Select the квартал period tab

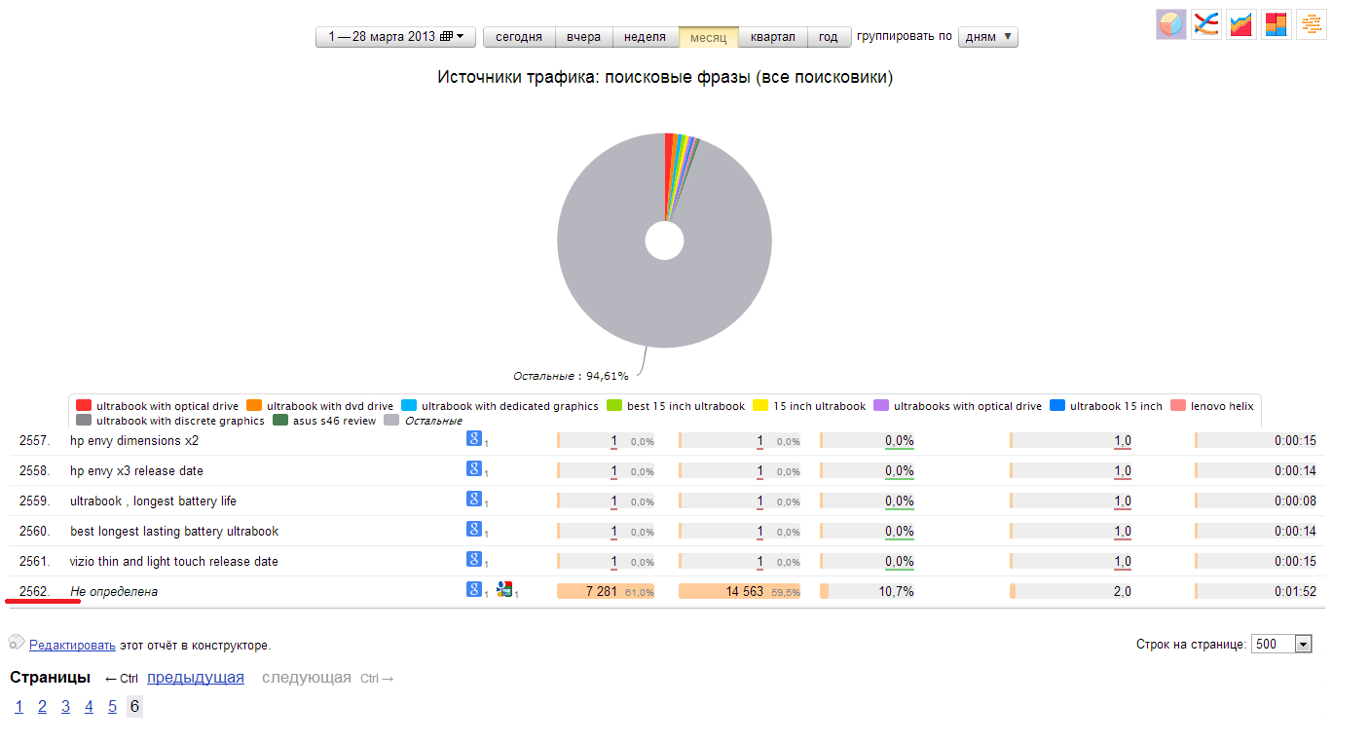tap(773, 37)
